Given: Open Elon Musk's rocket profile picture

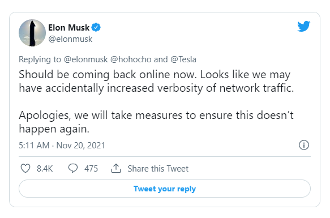Looking at the screenshot, I should [x=32, y=33].
